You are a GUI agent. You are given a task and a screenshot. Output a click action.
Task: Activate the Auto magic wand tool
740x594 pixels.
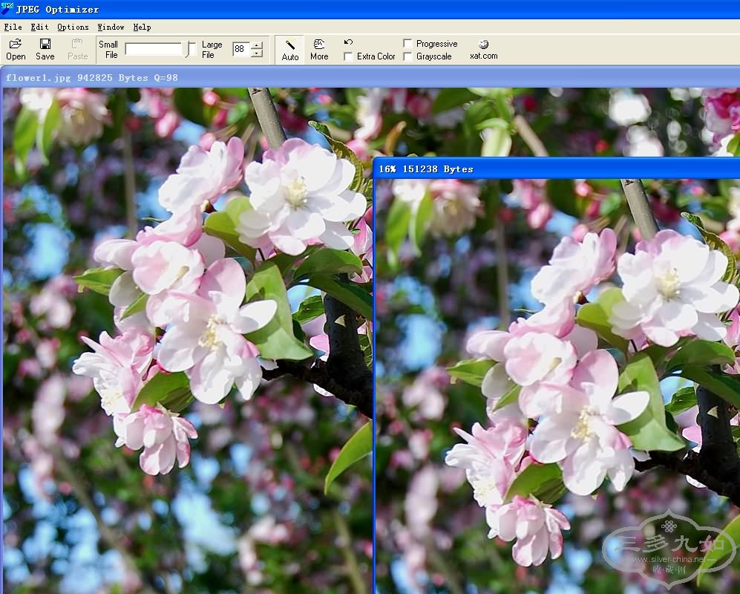tap(290, 46)
